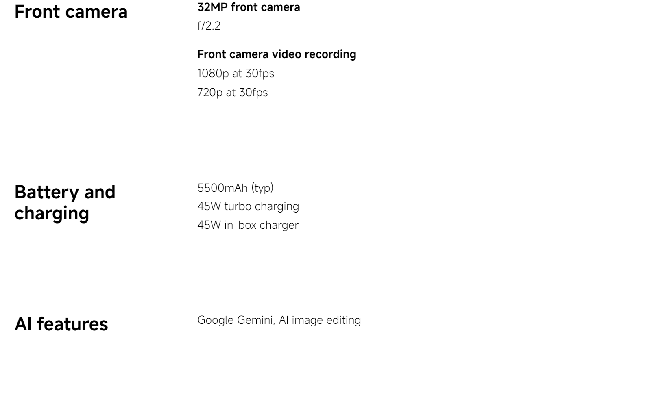
Task: Select the "5500mAh" battery capacity value
Action: tap(222, 188)
